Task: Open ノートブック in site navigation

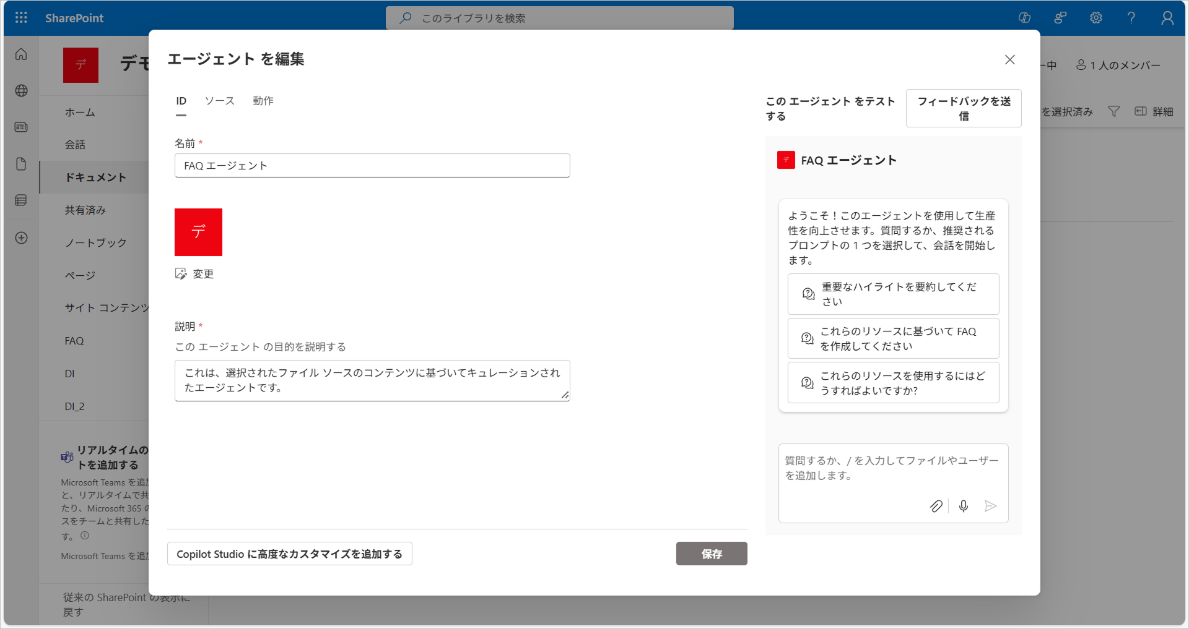Action: pos(95,243)
